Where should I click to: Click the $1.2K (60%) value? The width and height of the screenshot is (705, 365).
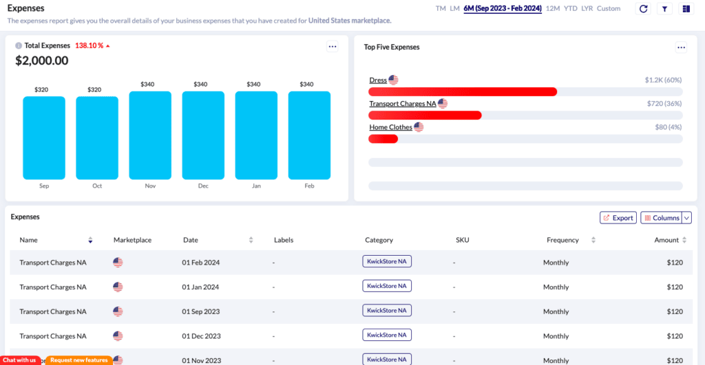click(x=663, y=80)
